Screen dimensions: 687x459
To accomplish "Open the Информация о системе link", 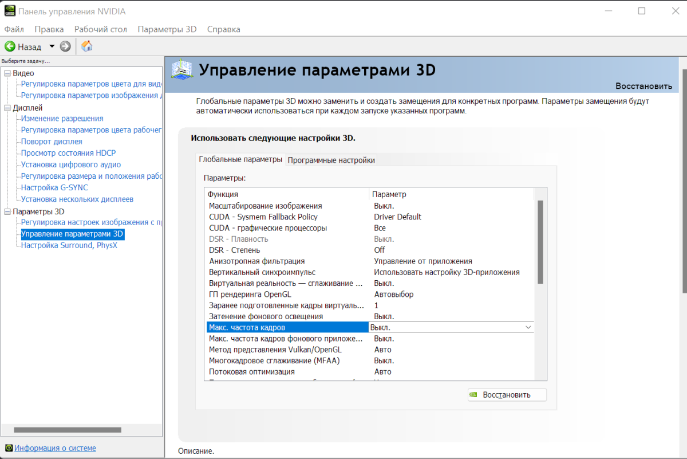I will [x=55, y=448].
